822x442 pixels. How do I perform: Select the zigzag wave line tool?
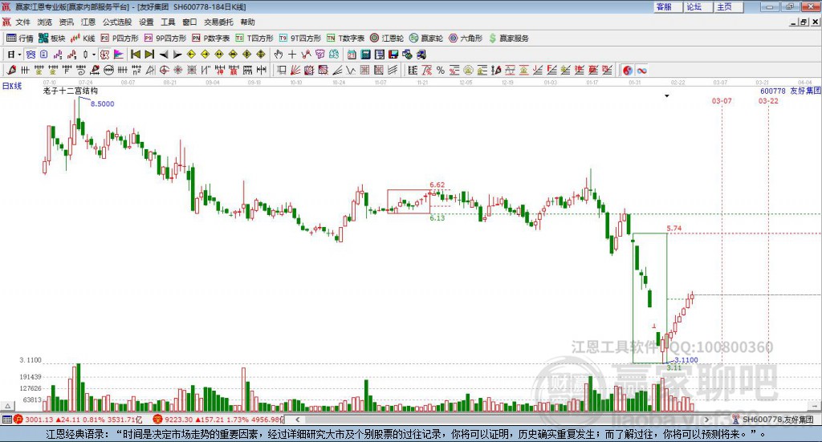click(350, 71)
